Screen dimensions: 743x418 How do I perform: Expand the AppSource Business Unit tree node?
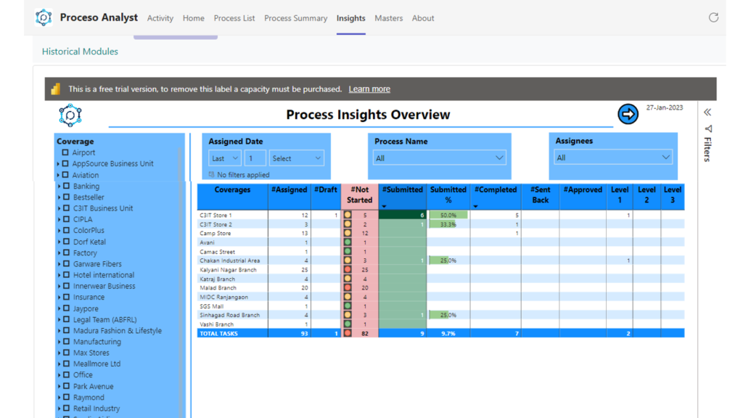[x=58, y=164]
